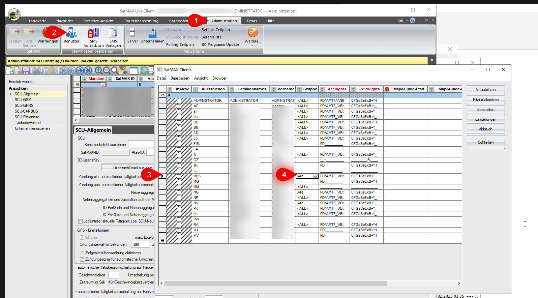Click the zoom out magnifier icon
Screen dimensions: 538x298
(107, 70)
